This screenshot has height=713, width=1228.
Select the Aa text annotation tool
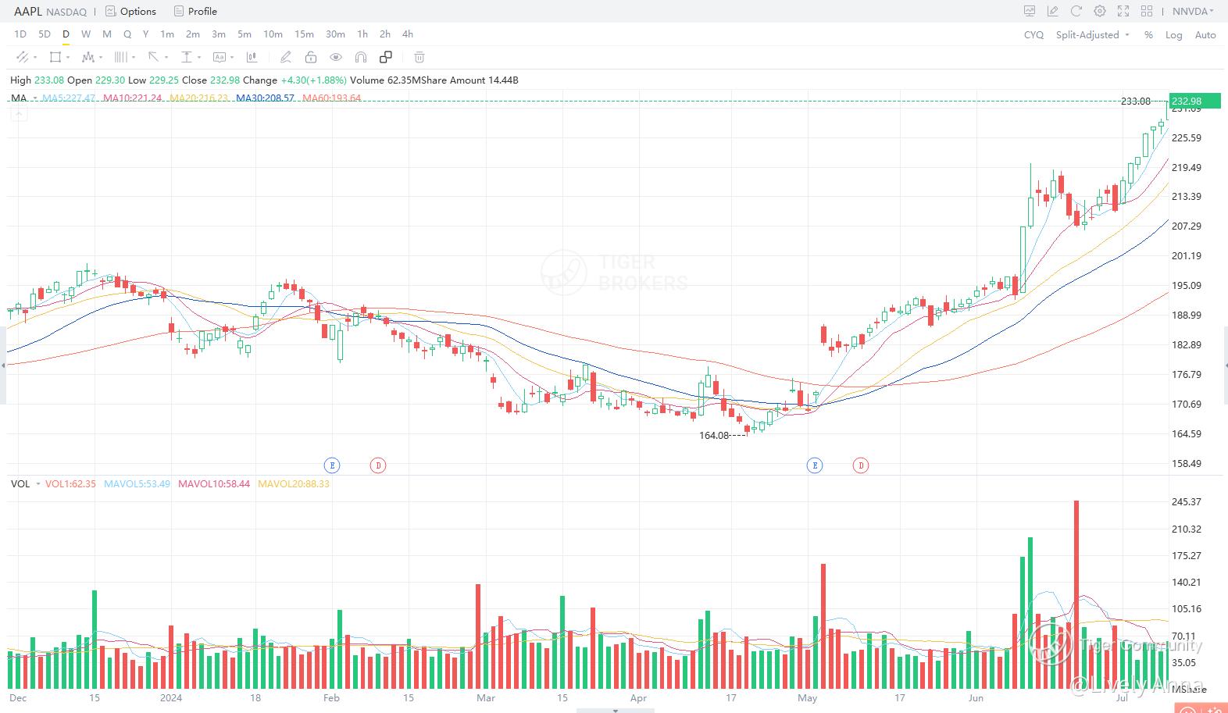220,57
